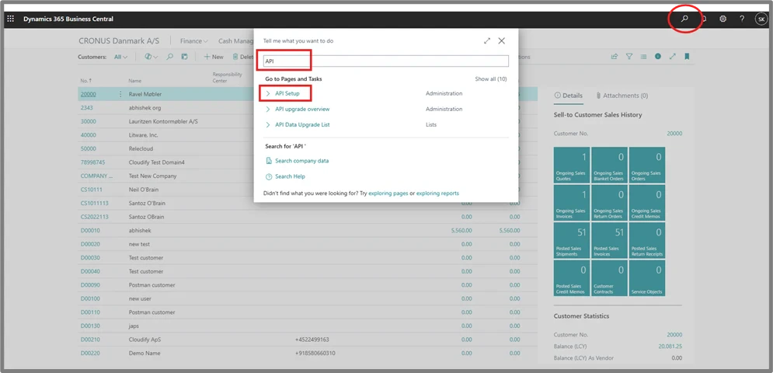
Task: Open customer number 40000
Action: pos(89,135)
